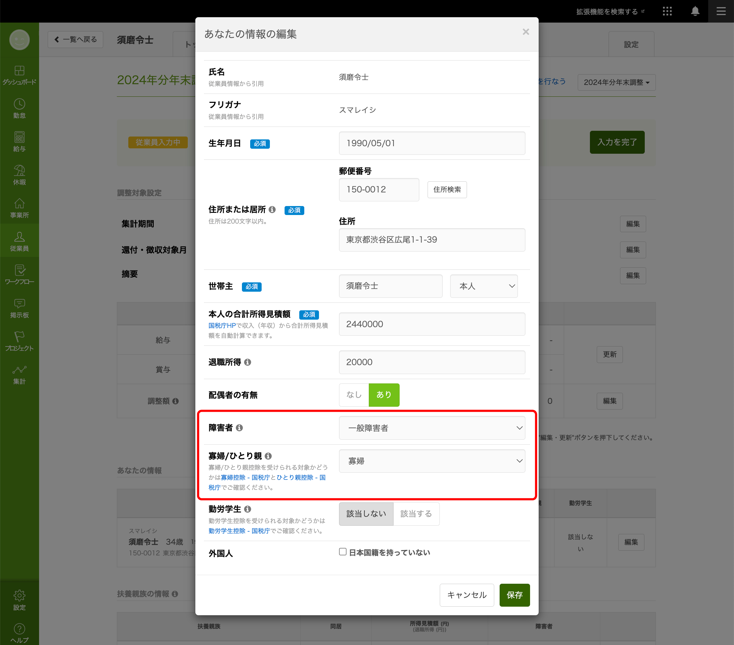Check 日本国籍を持っていない checkbox
This screenshot has width=734, height=645.
pos(343,551)
